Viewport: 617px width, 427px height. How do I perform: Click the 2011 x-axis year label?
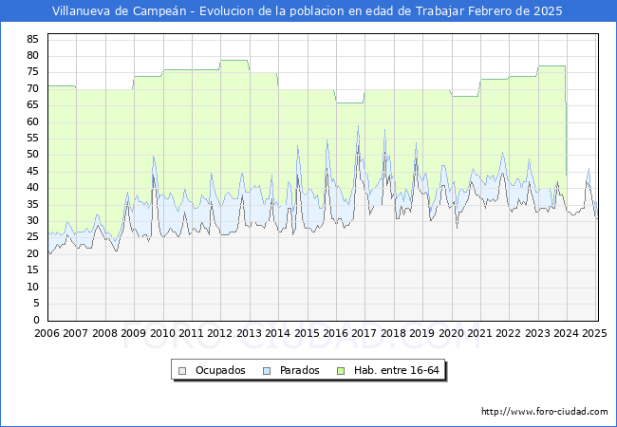click(191, 333)
